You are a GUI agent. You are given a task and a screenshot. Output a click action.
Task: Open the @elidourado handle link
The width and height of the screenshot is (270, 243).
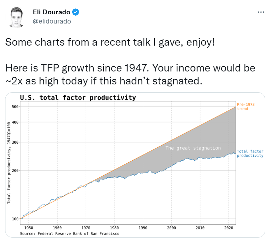52,21
